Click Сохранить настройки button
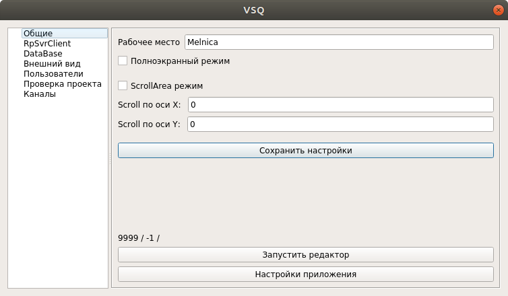 [x=305, y=151]
